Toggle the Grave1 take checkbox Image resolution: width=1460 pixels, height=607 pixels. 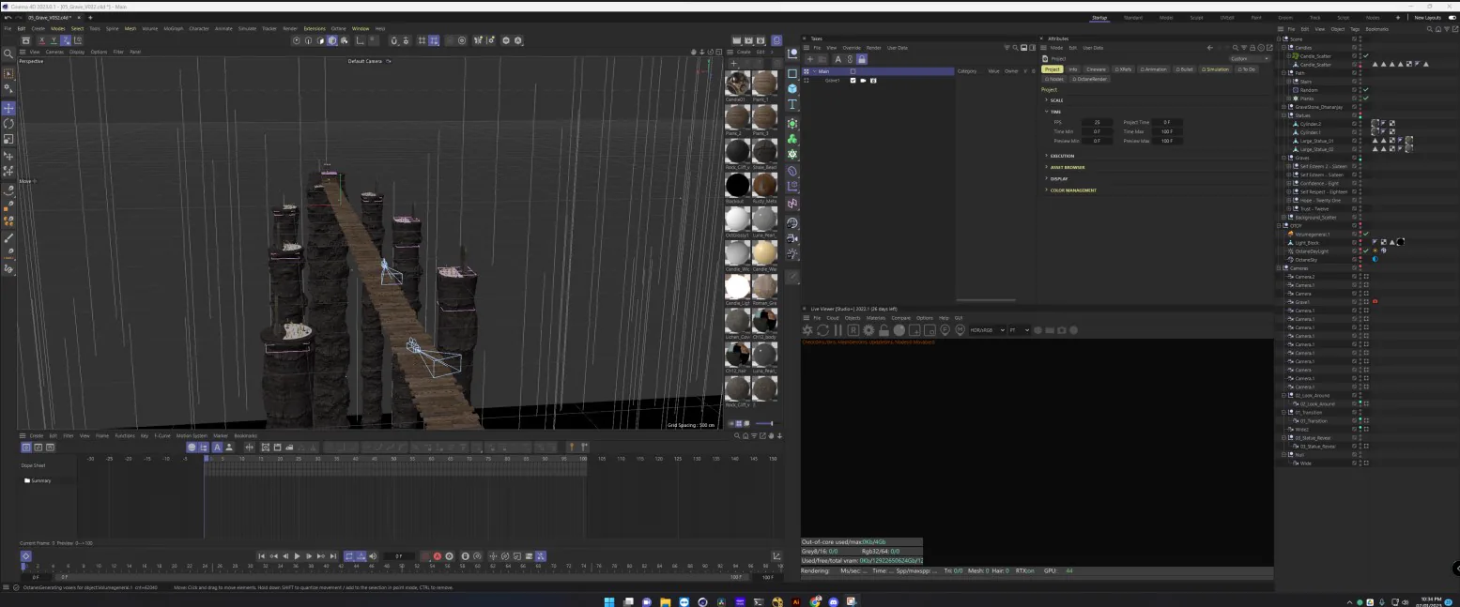point(853,81)
